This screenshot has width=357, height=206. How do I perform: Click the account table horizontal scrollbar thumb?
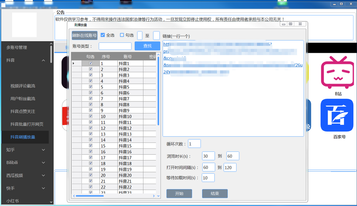pos(90,196)
